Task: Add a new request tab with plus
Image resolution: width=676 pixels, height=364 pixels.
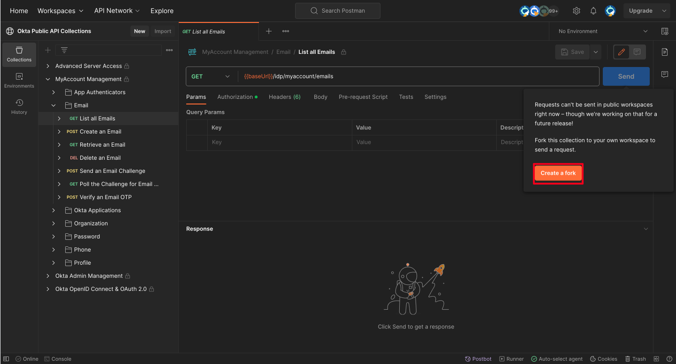Action: [x=269, y=31]
